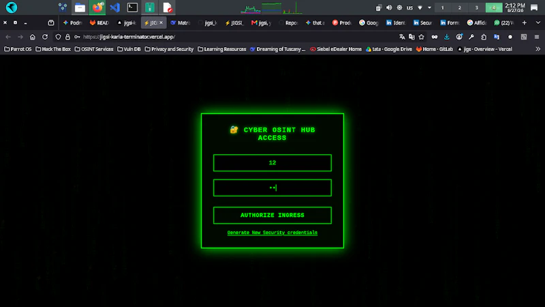Switch to the READ GitLab tab

[x=99, y=23]
